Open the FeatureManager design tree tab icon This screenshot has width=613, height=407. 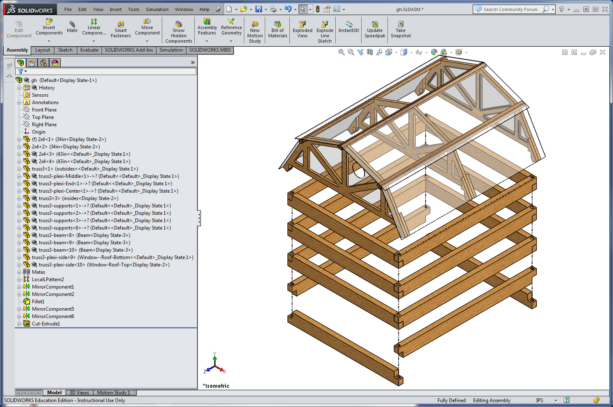(21, 62)
